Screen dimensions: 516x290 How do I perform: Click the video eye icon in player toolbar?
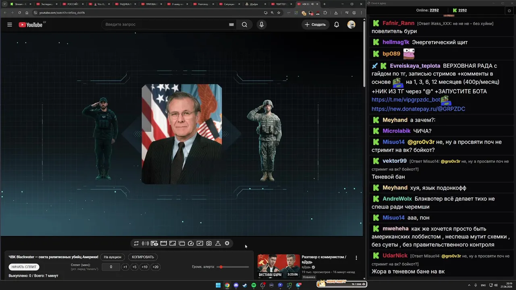click(x=154, y=243)
